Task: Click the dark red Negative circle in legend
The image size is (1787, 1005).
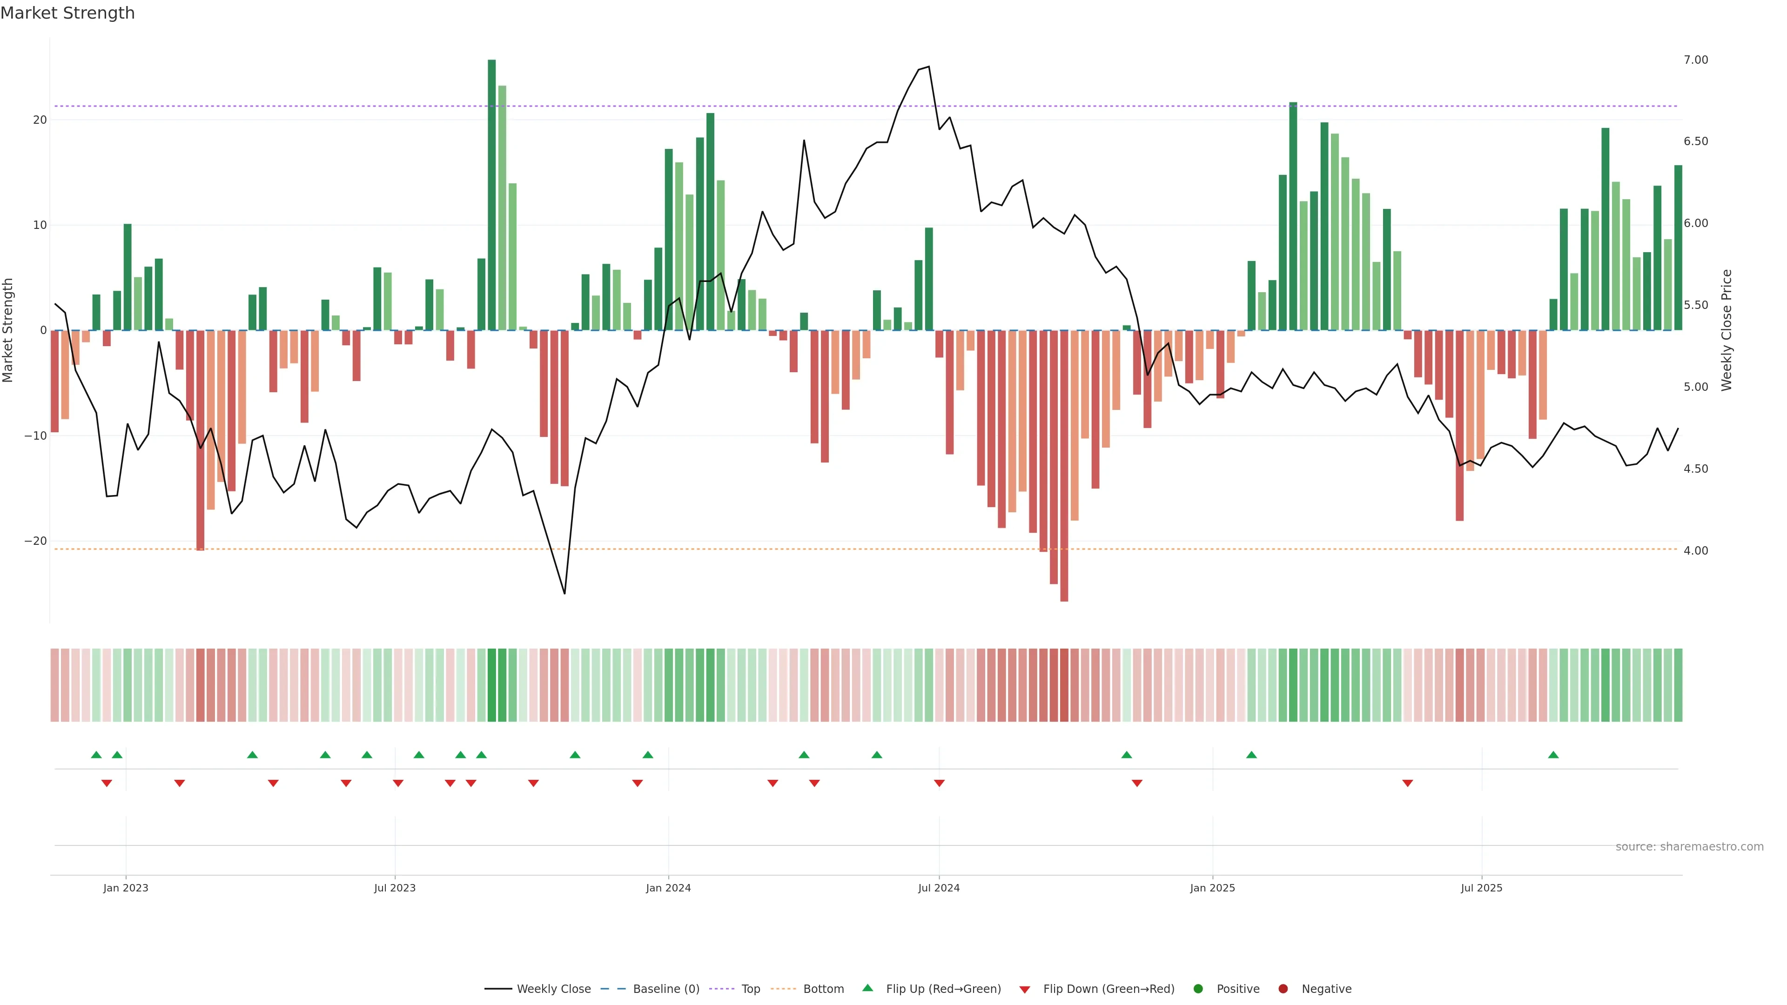Action: click(x=1283, y=989)
